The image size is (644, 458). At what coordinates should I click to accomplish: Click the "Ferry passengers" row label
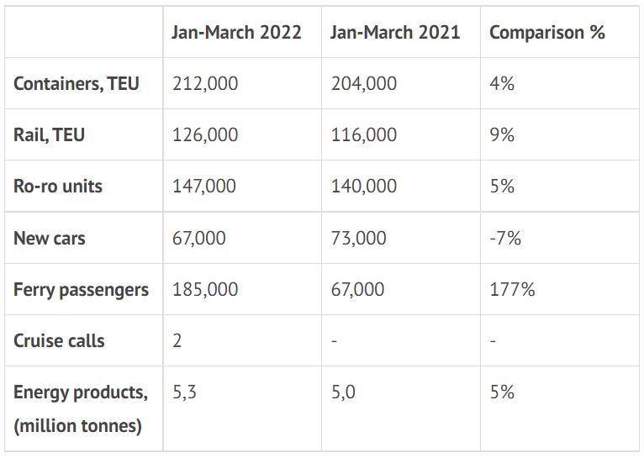(x=82, y=289)
